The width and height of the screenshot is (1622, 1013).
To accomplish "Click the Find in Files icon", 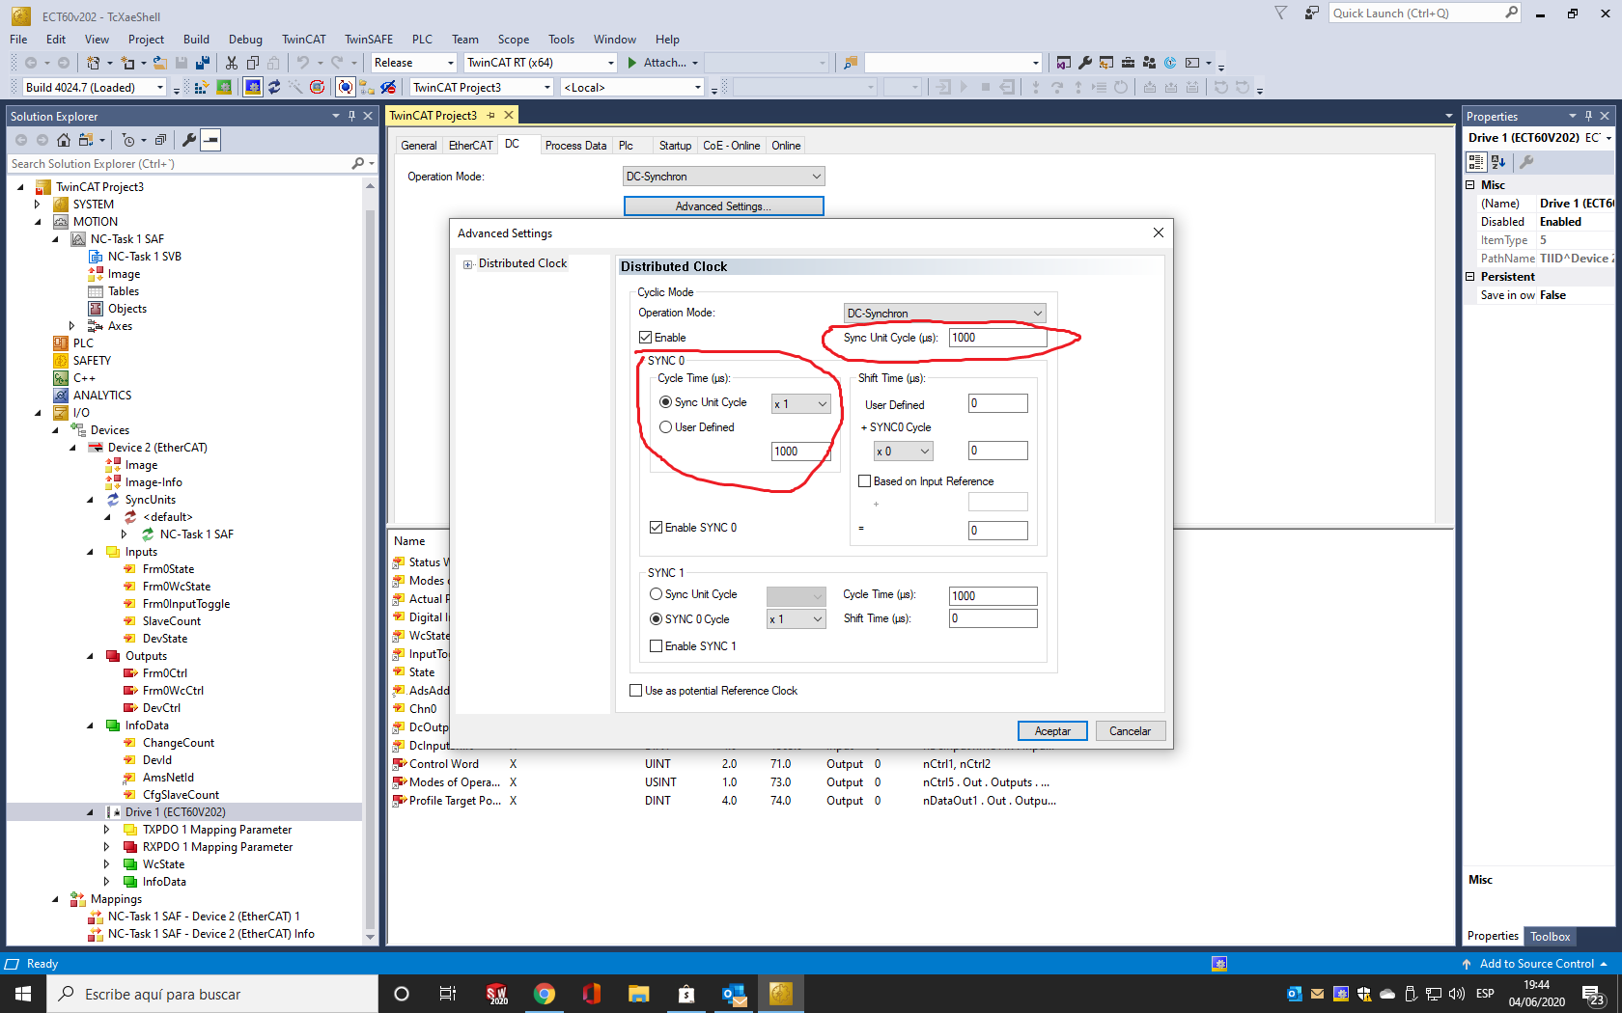I will (x=851, y=63).
